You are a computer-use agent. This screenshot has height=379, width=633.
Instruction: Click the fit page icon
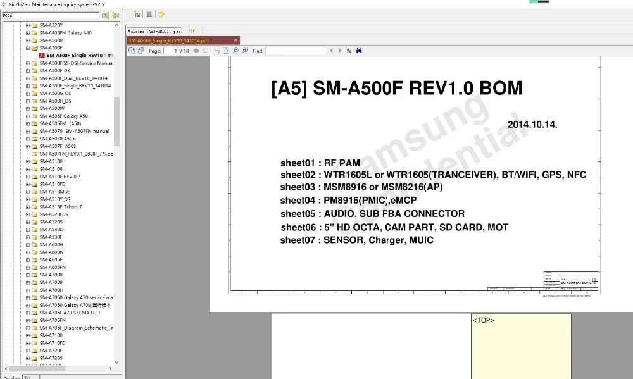click(227, 51)
